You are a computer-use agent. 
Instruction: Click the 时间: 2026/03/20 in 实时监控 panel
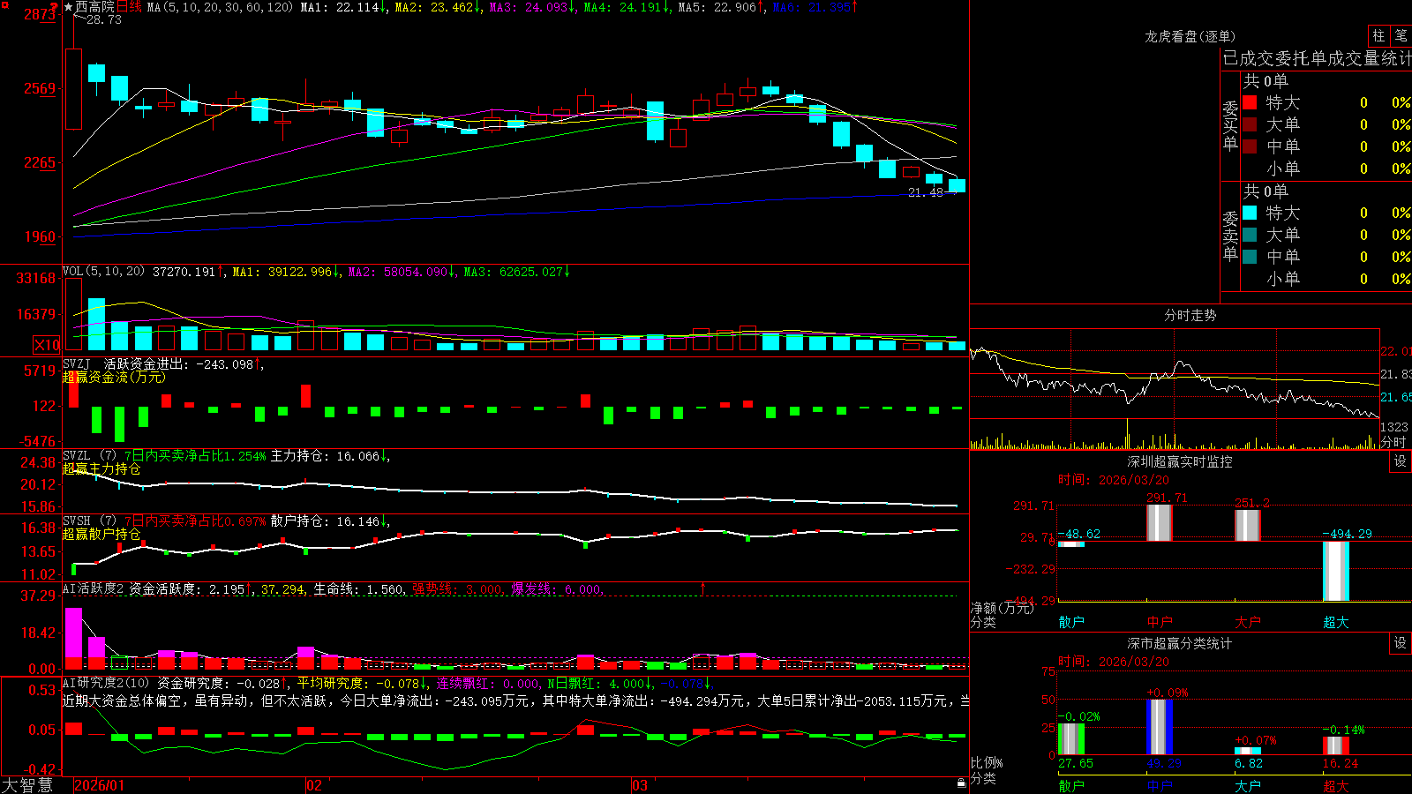1114,480
